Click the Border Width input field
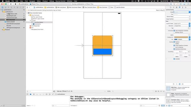Viewport: 191px width, 107px height. click(x=181, y=17)
